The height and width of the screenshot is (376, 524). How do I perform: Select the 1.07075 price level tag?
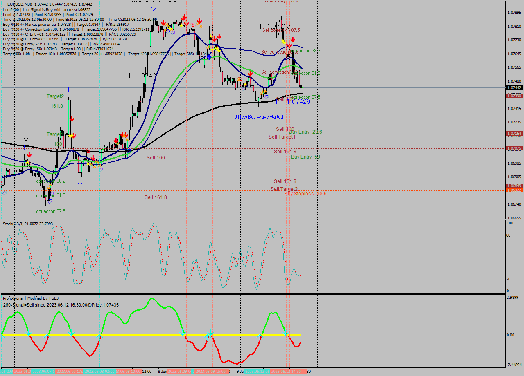(514, 148)
